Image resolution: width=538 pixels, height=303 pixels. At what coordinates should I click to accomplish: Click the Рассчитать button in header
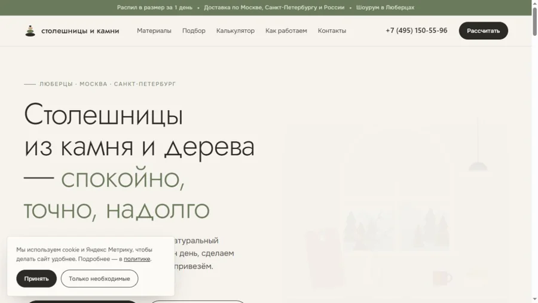pyautogui.click(x=484, y=30)
